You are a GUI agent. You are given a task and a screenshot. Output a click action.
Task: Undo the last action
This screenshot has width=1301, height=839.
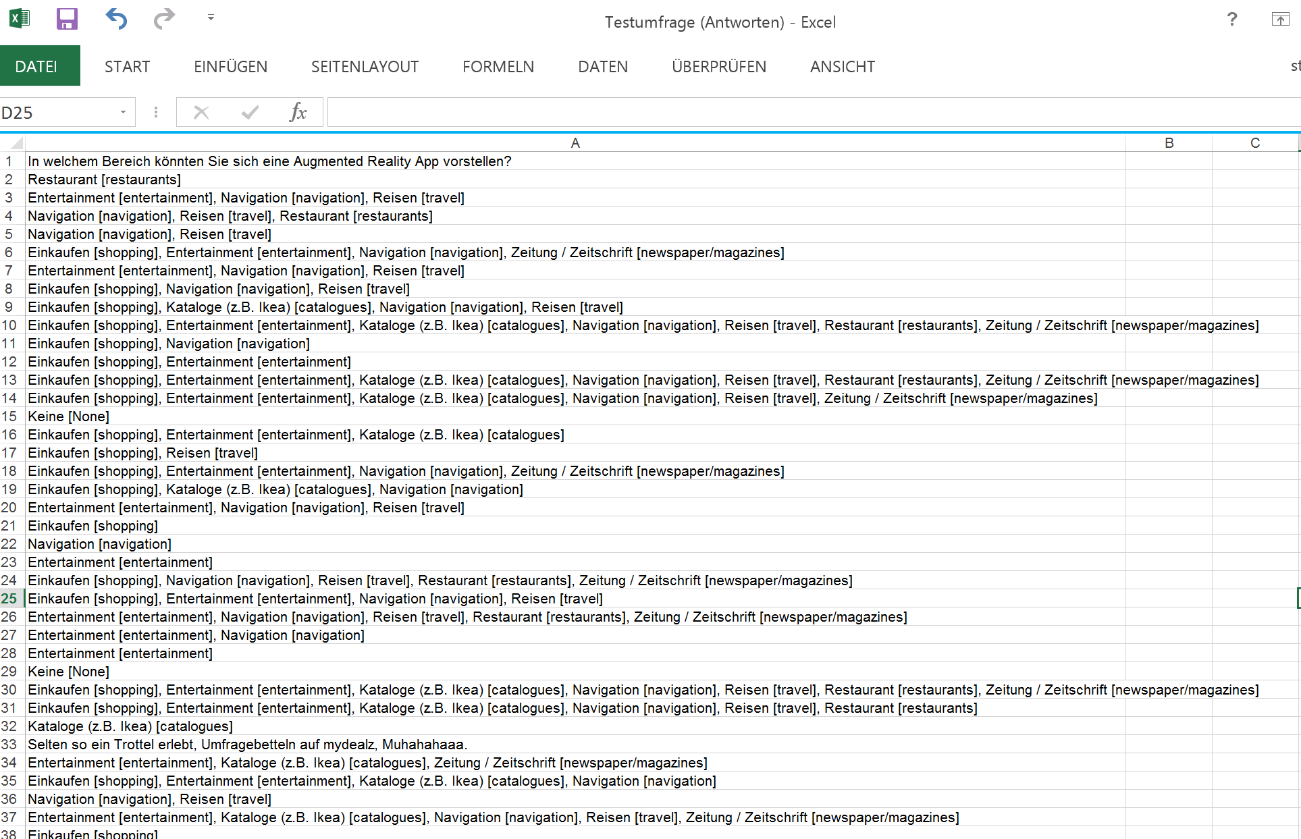(116, 19)
